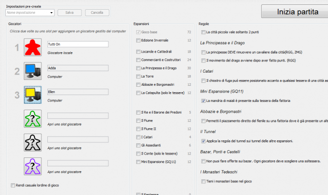
Task: Enable the Edizione Invernale expansion
Action: 139,40
